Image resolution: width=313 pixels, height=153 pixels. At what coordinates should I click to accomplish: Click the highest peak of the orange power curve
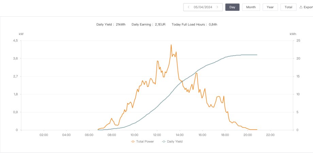coord(171,45)
